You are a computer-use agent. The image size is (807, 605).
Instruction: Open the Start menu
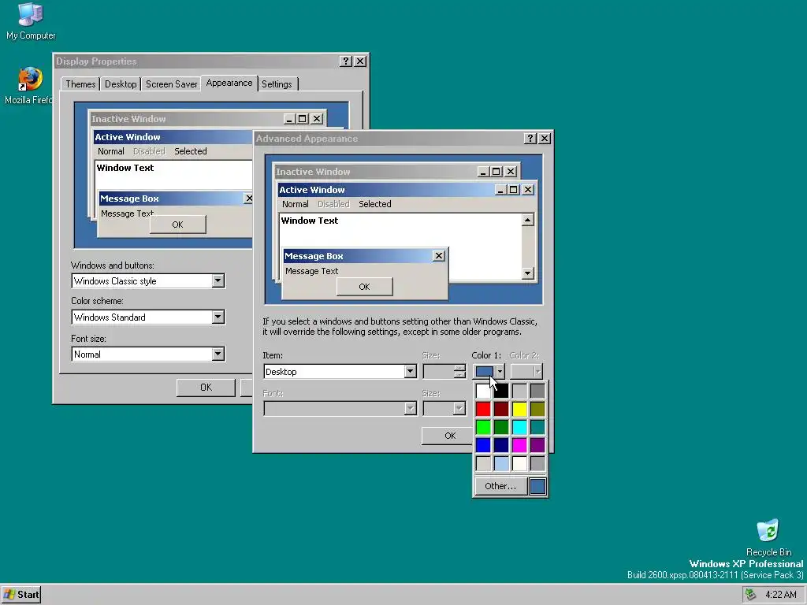pos(21,595)
